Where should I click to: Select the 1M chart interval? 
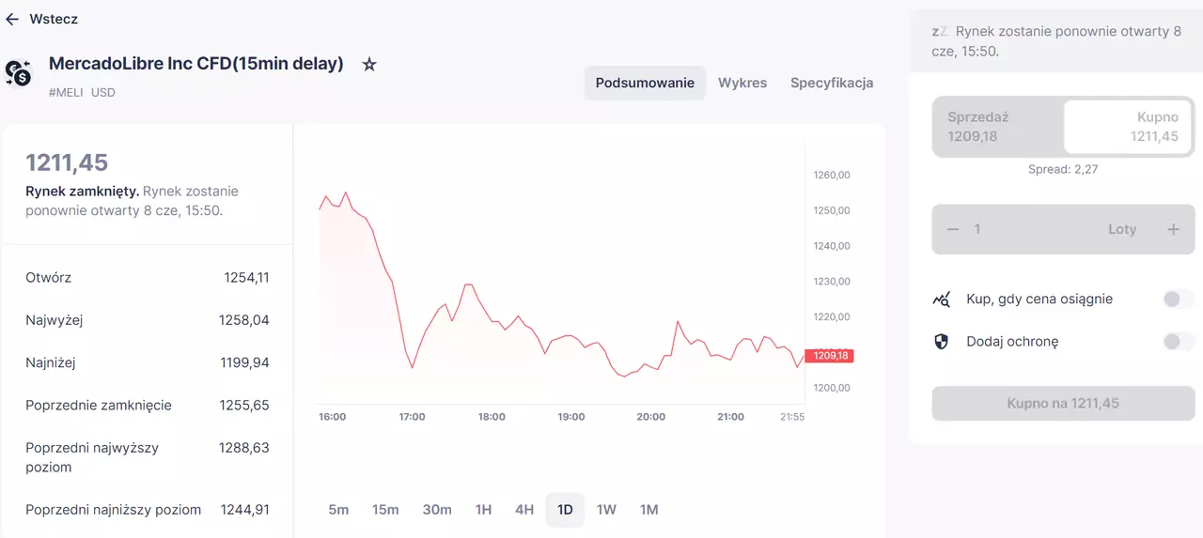[x=648, y=510]
